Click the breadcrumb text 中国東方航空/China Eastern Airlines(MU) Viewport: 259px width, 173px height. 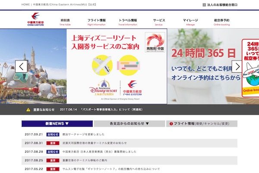tap(60, 4)
